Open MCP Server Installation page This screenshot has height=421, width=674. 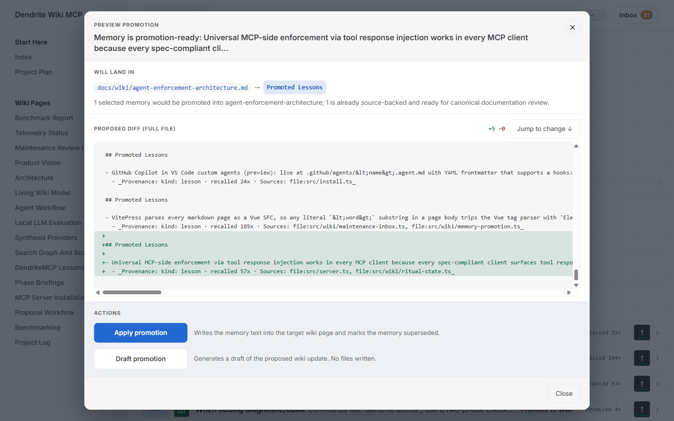tap(49, 298)
